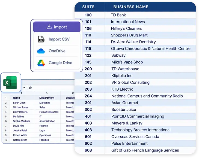This screenshot has height=158, width=199.
Task: Click the Human Resources cell
Action: click(47, 112)
